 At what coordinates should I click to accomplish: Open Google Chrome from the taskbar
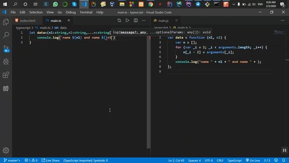pos(150,4)
